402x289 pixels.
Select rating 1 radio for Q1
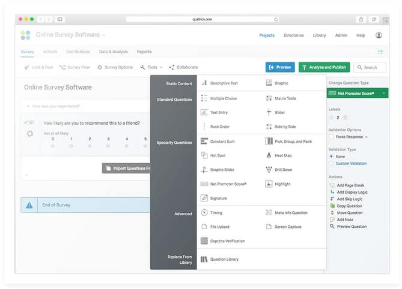coord(71,146)
